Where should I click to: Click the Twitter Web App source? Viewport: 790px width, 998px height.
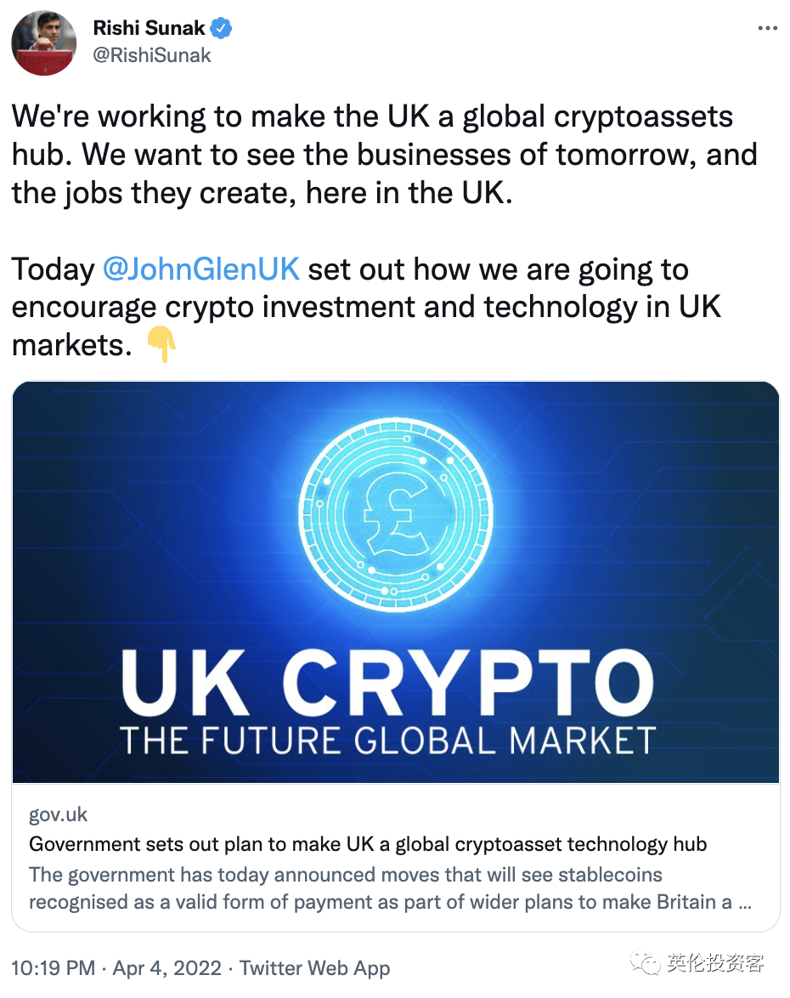[314, 967]
